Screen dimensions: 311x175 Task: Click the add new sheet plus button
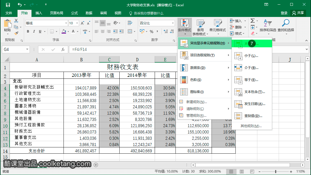click(96, 165)
